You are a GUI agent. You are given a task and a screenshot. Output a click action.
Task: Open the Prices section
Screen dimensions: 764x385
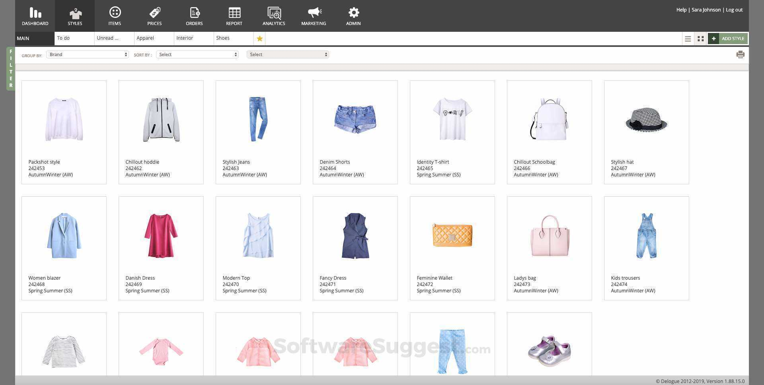154,16
